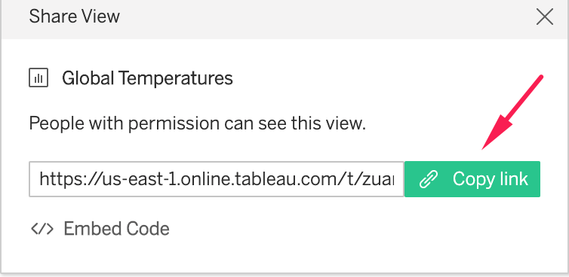Click the empty area below Embed Code

[284, 255]
